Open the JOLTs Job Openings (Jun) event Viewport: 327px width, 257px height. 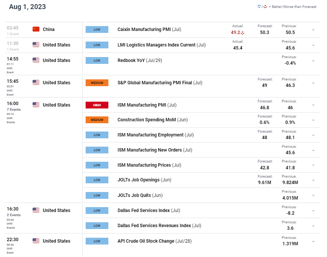pos(144,180)
